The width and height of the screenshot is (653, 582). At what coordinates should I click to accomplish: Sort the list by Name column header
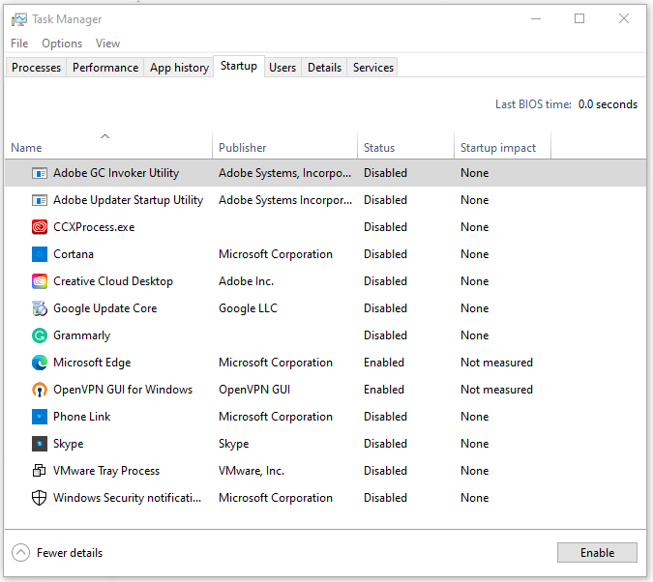click(26, 148)
